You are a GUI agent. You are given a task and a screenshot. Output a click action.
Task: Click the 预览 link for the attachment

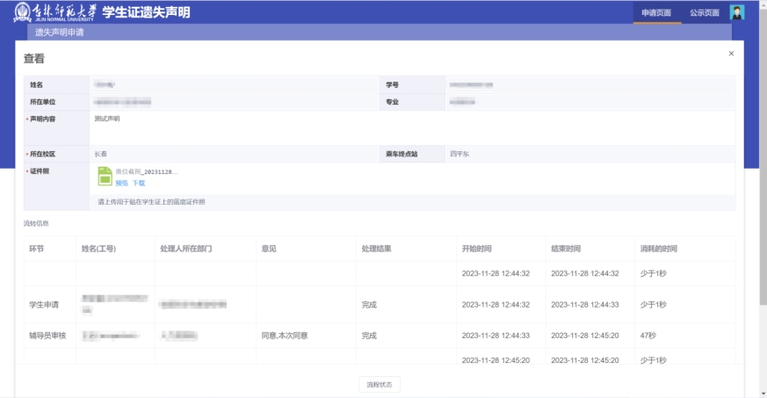click(121, 183)
